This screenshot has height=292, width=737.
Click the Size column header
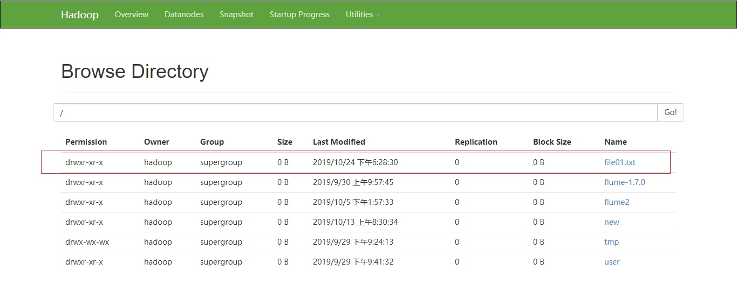285,142
